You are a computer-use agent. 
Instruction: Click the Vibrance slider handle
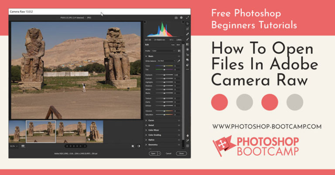click(164, 111)
